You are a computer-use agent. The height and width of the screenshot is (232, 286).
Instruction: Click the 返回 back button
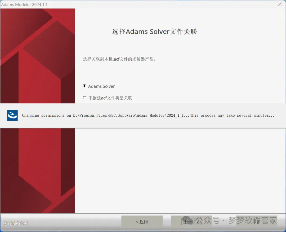(142, 222)
